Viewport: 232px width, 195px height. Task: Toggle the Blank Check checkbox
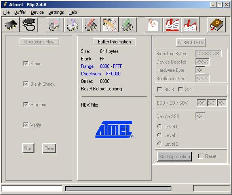(26, 84)
